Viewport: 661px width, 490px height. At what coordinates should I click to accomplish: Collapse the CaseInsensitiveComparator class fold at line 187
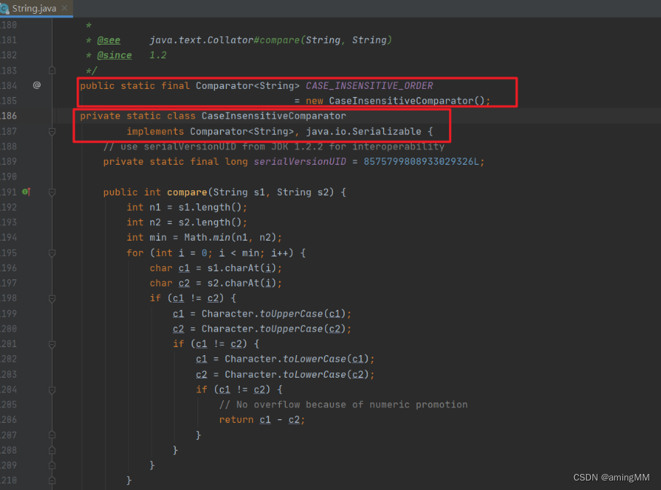52,131
